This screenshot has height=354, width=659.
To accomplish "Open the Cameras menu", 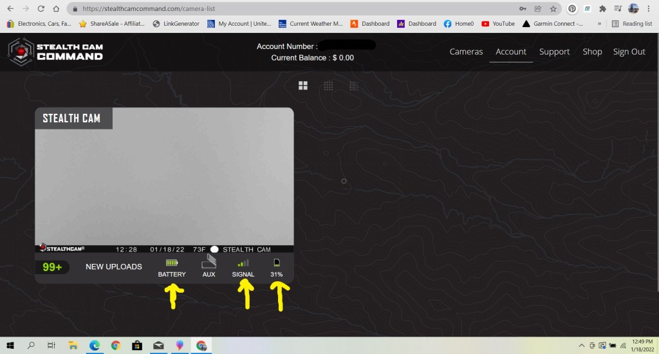I will (x=466, y=51).
